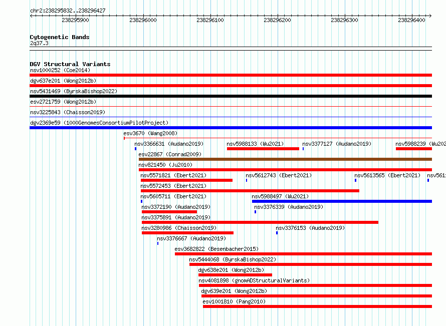Click the esv2721759 (Wong2012b) label
The height and width of the screenshot is (326, 446).
tap(63, 102)
